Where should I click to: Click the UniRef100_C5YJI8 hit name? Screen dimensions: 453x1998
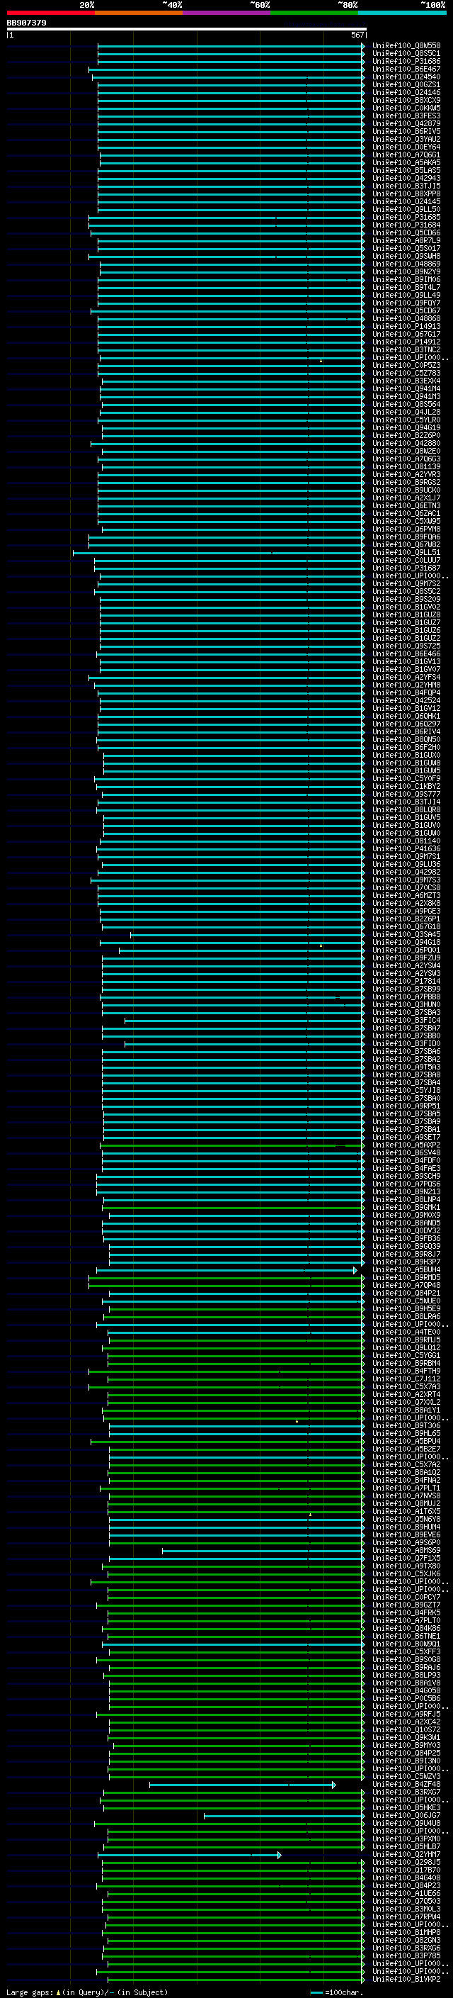pos(406,1091)
